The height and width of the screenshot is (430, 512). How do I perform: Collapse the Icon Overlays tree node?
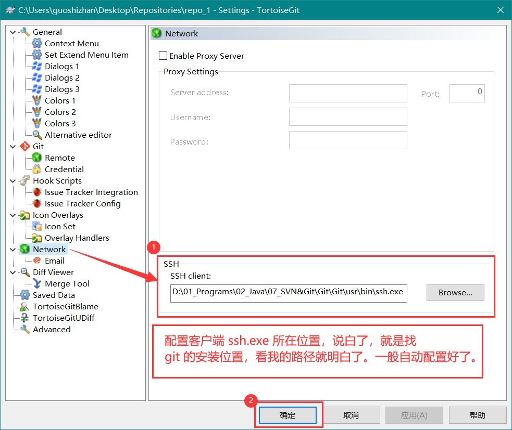(x=13, y=215)
